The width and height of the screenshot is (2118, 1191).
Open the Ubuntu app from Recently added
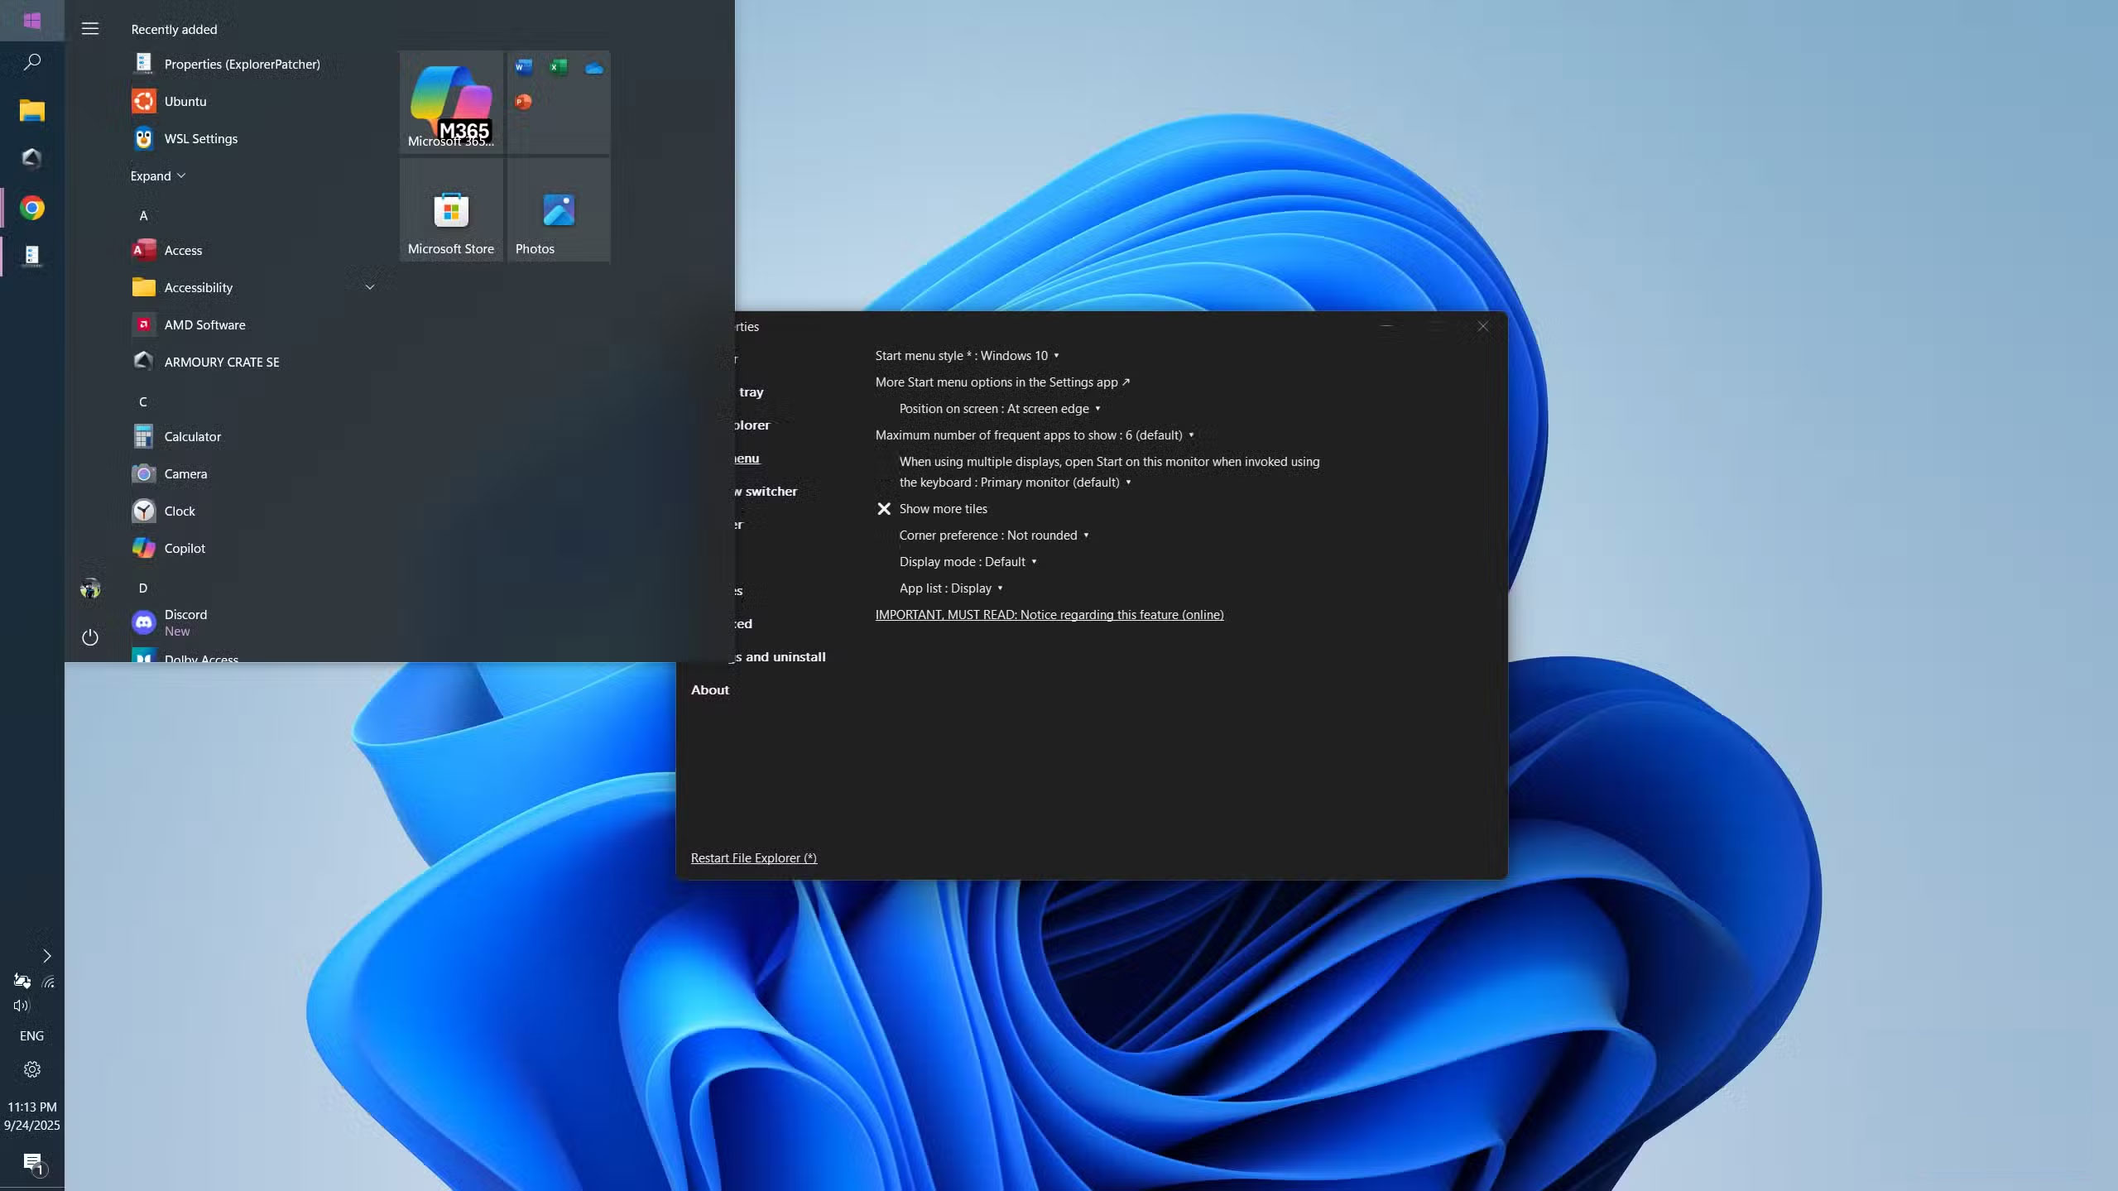185,101
